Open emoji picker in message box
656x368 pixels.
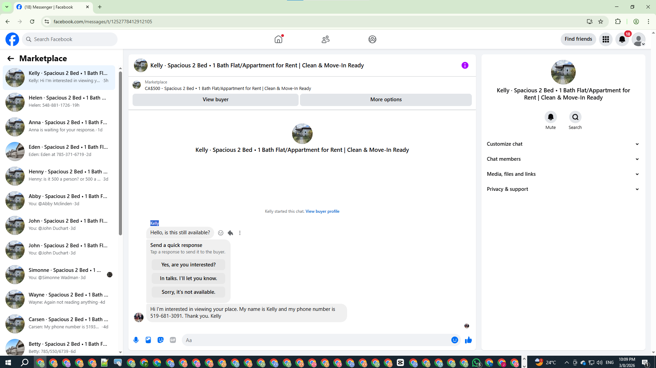[x=454, y=340]
